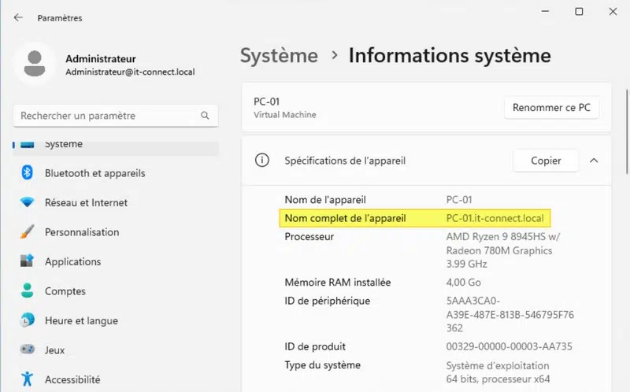Click the AMD Ryzen 9 8945HS processor value
630x392 pixels.
503,250
